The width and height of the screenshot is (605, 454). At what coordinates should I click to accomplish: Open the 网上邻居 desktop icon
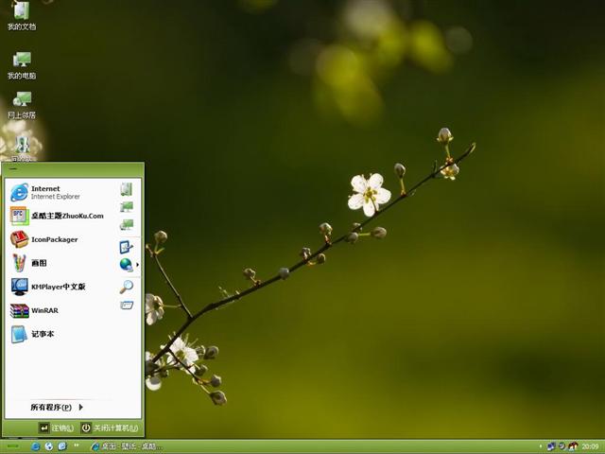point(22,105)
